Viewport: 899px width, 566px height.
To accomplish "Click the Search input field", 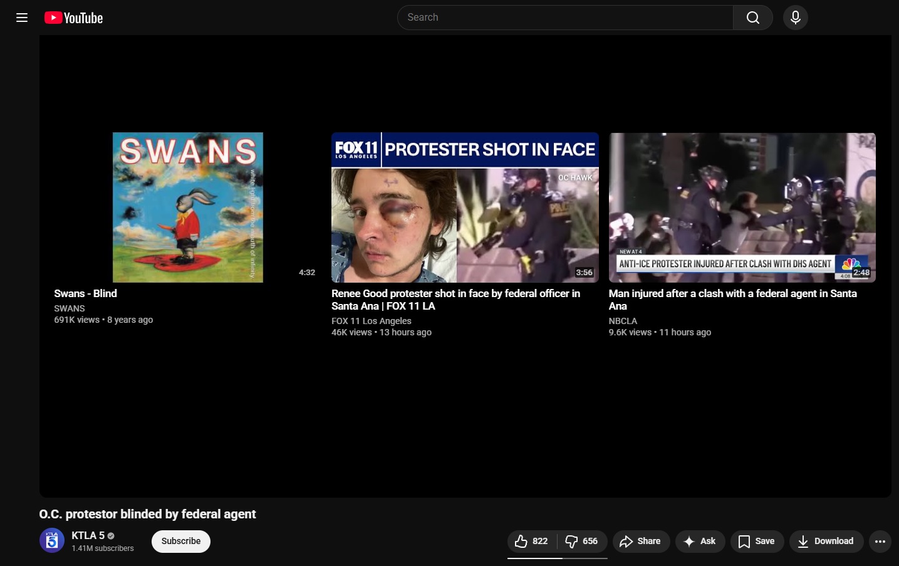I will (565, 18).
